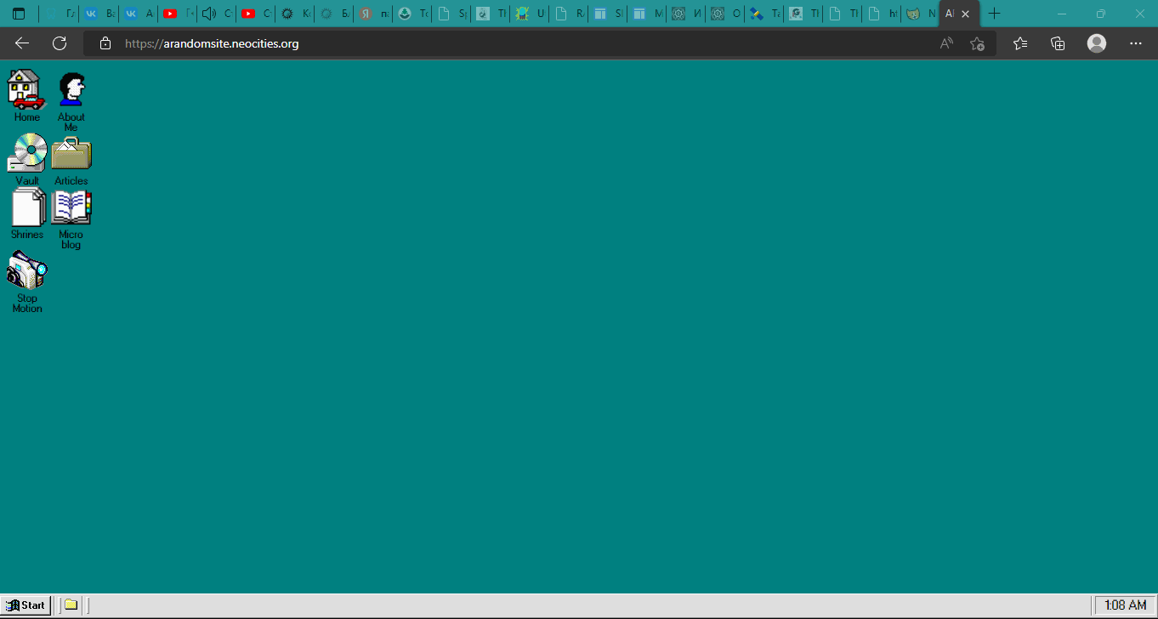The width and height of the screenshot is (1158, 619).
Task: Click the browser Back arrow
Action: (22, 43)
